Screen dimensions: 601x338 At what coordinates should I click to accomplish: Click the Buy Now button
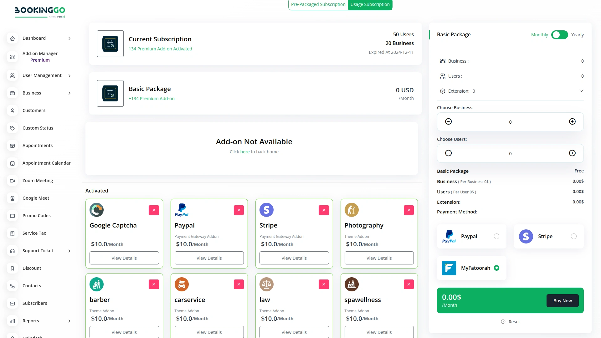coord(562,300)
